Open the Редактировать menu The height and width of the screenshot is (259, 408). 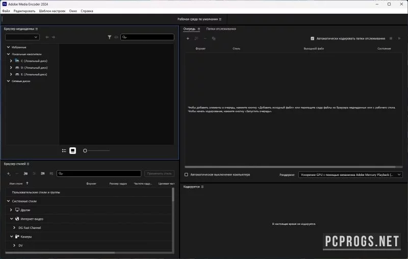point(24,11)
